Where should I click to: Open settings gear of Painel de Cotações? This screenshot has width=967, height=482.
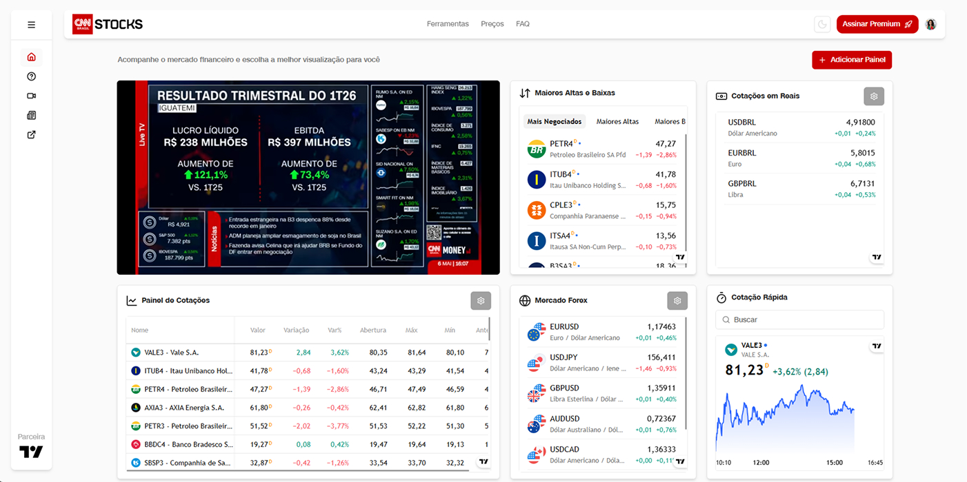click(x=481, y=301)
